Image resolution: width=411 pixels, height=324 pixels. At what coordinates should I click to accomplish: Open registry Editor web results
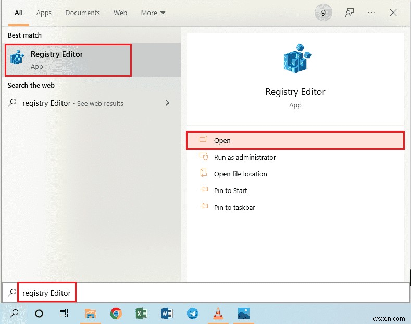coord(91,103)
